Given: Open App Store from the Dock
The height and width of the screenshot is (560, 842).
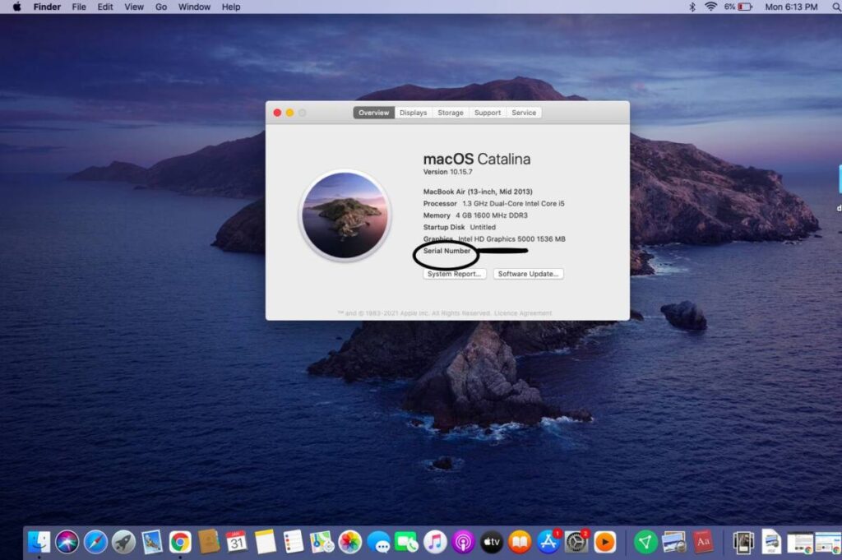Looking at the screenshot, I should click(x=548, y=542).
